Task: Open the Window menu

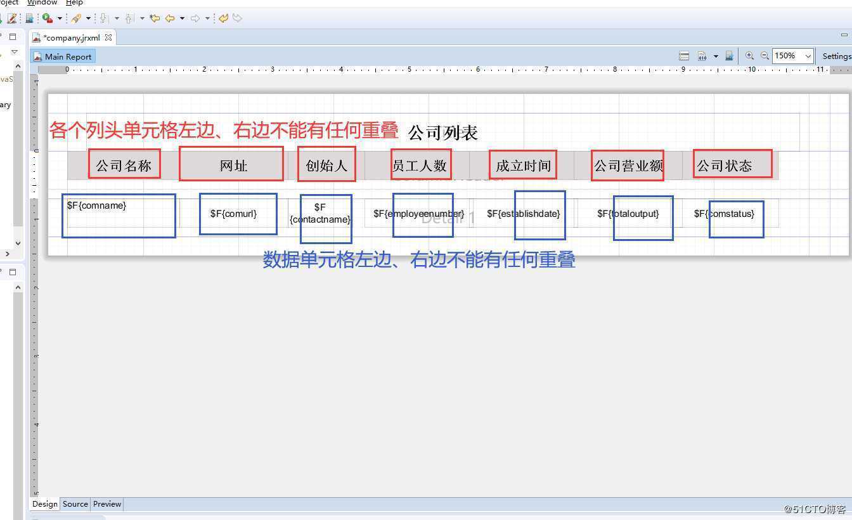Action: click(42, 3)
